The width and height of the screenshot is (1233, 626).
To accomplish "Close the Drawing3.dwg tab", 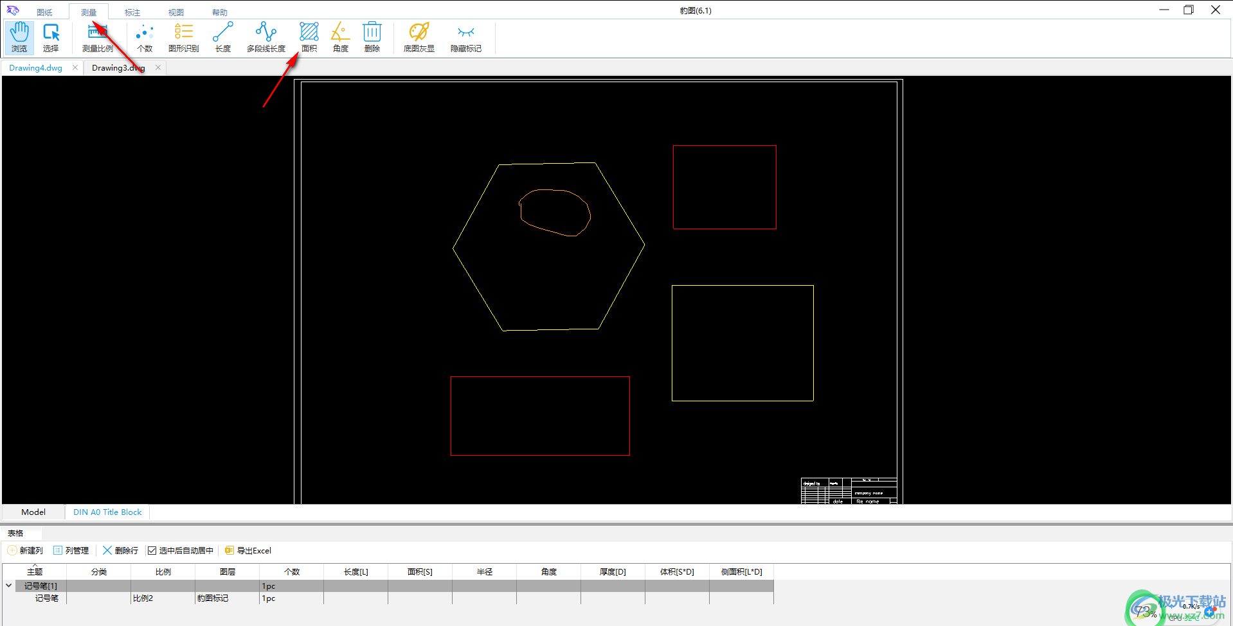I will coord(158,67).
